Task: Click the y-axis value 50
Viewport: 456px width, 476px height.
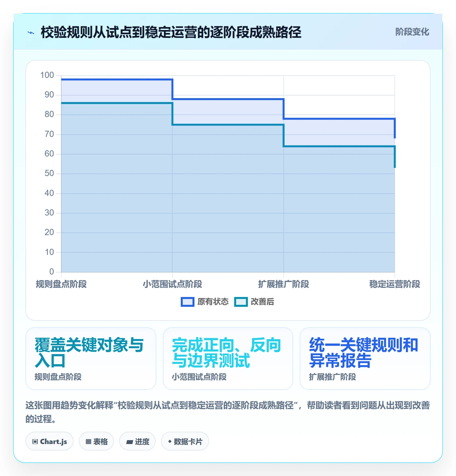Action: click(49, 173)
